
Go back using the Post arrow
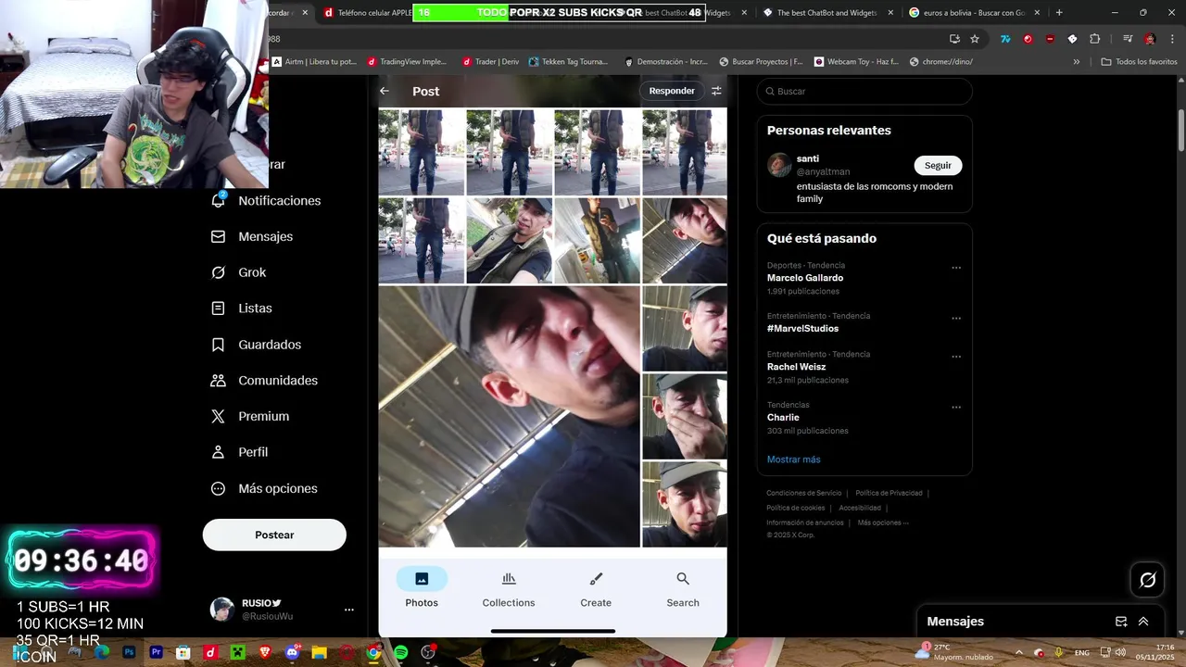click(385, 91)
